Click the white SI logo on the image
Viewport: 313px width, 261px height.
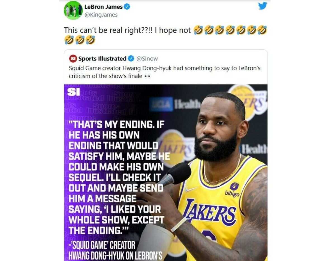coord(74,91)
